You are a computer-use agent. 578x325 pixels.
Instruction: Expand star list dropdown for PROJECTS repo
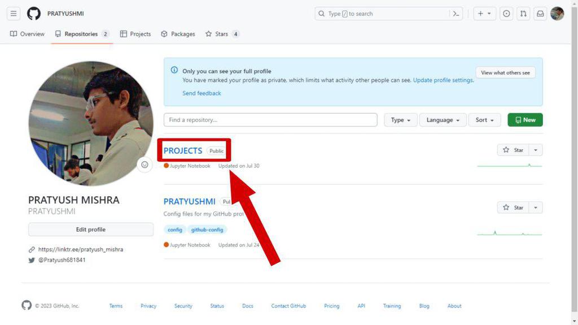click(536, 150)
